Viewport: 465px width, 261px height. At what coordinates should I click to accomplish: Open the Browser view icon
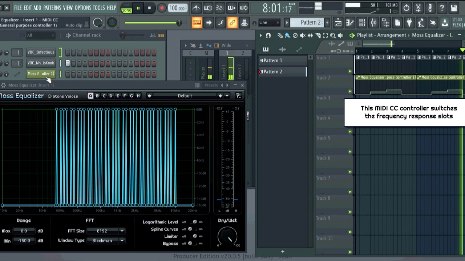tap(386, 23)
